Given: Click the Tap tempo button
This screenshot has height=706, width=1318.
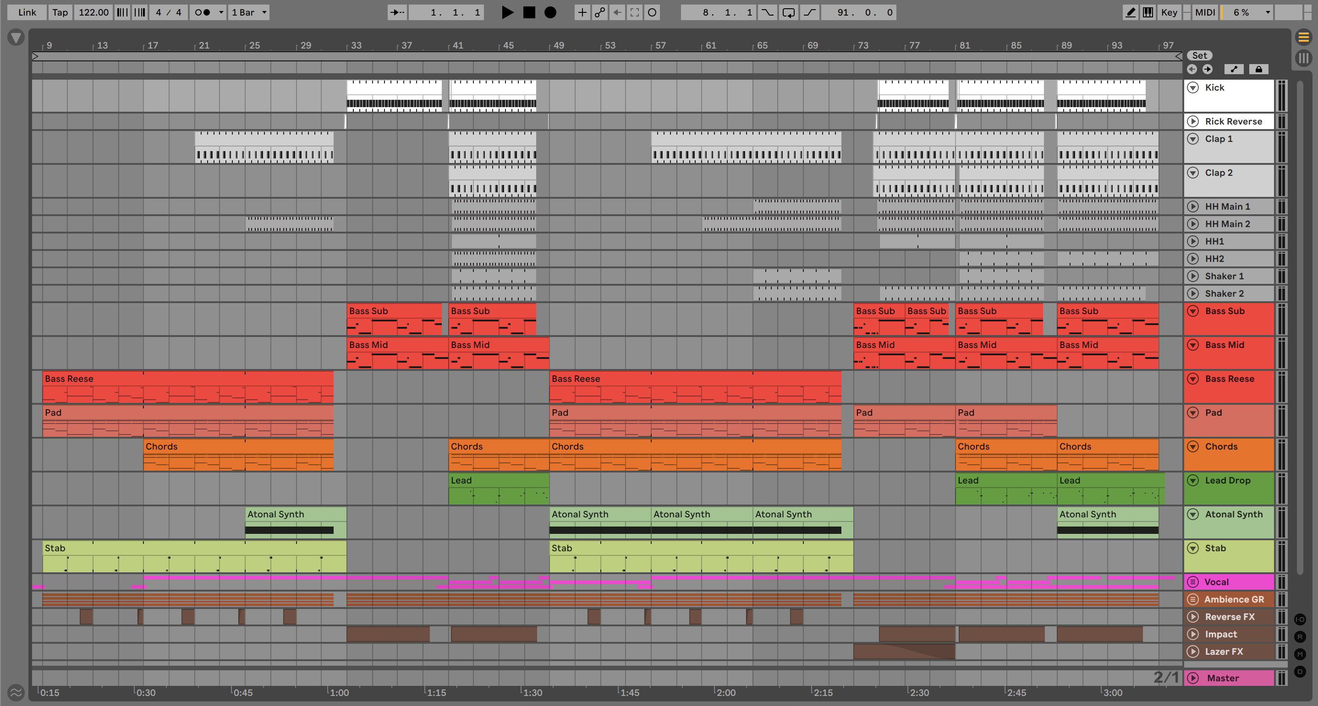Looking at the screenshot, I should [60, 12].
